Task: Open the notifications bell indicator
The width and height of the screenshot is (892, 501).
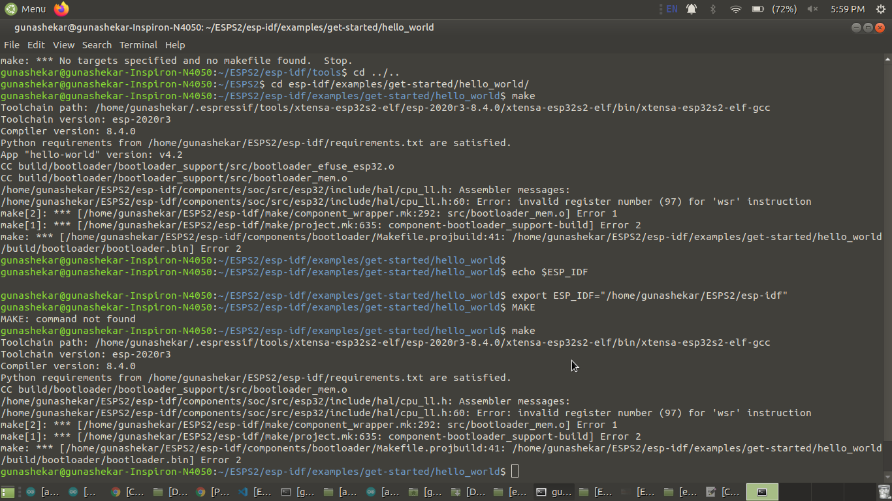Action: [692, 9]
